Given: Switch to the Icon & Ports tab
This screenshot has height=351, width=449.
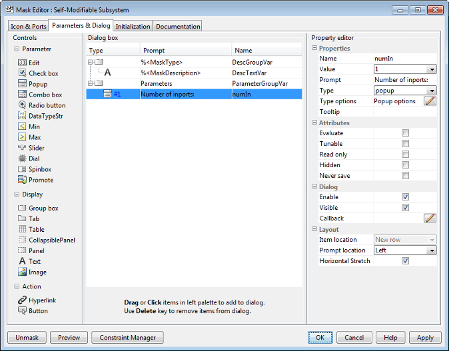Looking at the screenshot, I should click(29, 26).
